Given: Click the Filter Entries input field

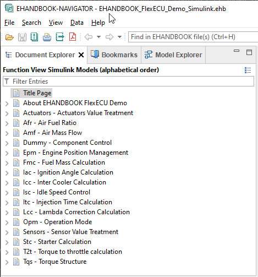Looking at the screenshot, I should pyautogui.click(x=128, y=82).
